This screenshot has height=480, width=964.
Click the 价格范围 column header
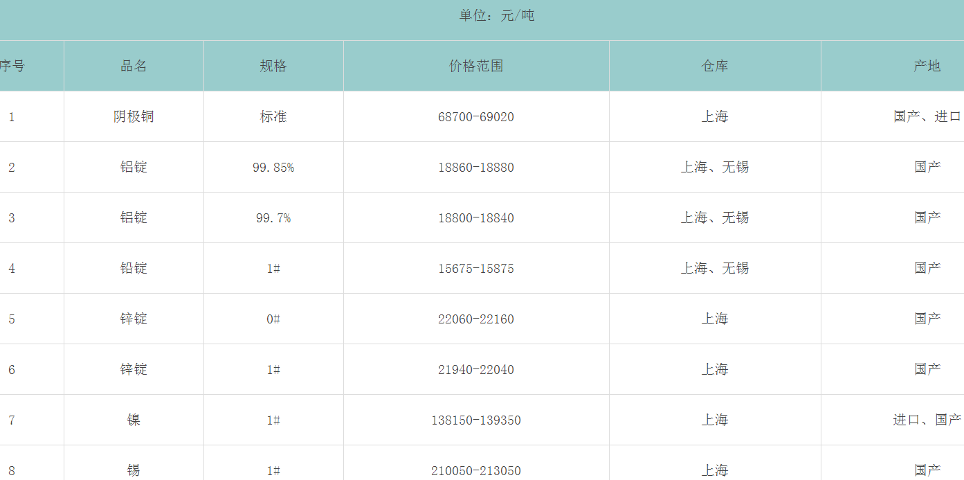click(476, 66)
